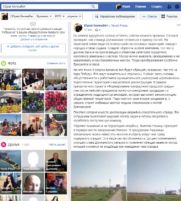Click the Добавить фото link
This screenshot has width=181, height=201.
56,63
